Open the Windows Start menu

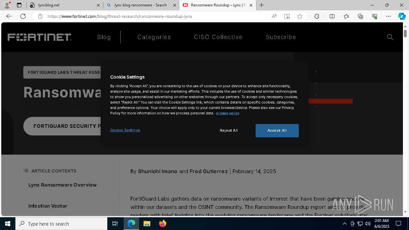click(x=8, y=224)
